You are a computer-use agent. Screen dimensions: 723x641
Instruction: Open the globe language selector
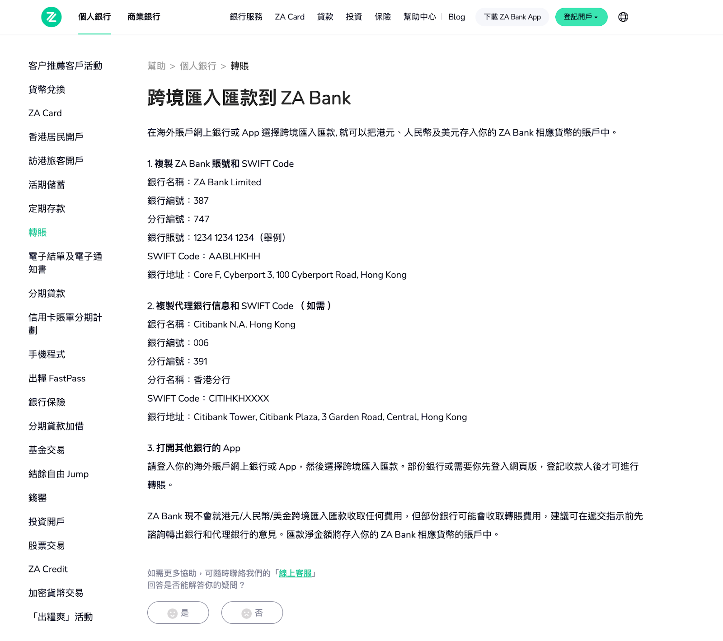[623, 17]
